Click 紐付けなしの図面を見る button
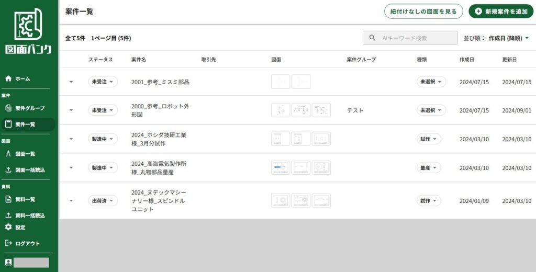Viewport: 536px width, 272px height. click(423, 12)
